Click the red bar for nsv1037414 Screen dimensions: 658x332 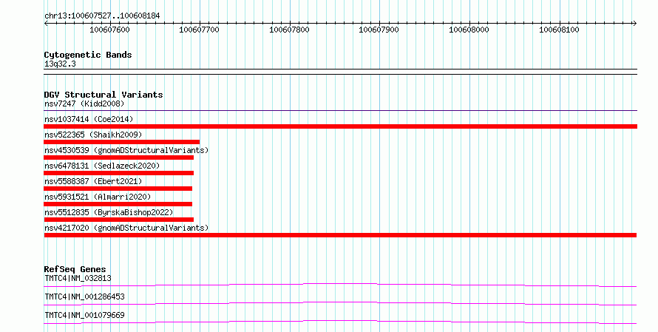340,126
